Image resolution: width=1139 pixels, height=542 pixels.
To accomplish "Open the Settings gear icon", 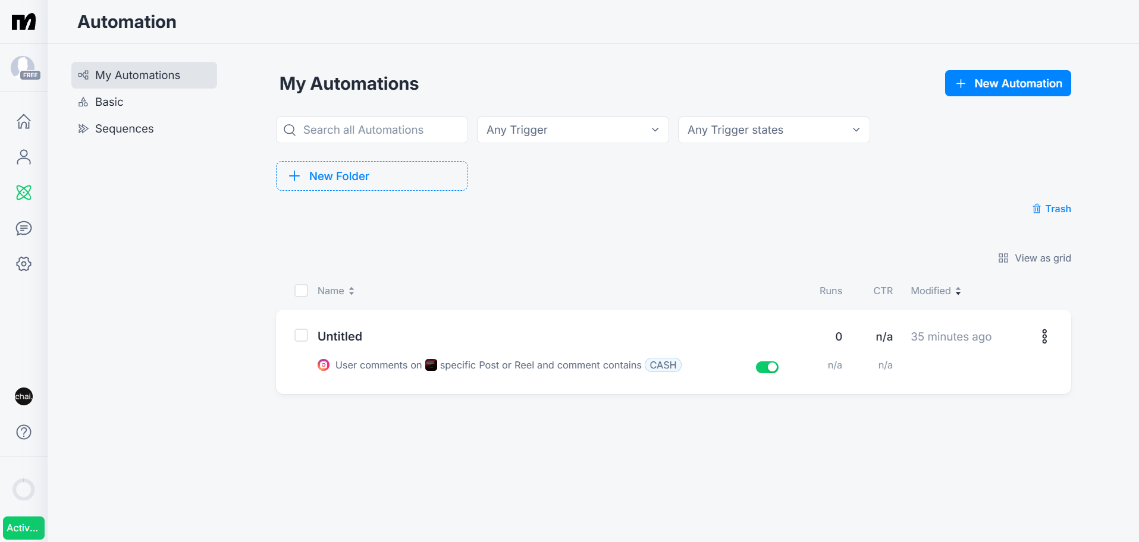I will tap(24, 264).
